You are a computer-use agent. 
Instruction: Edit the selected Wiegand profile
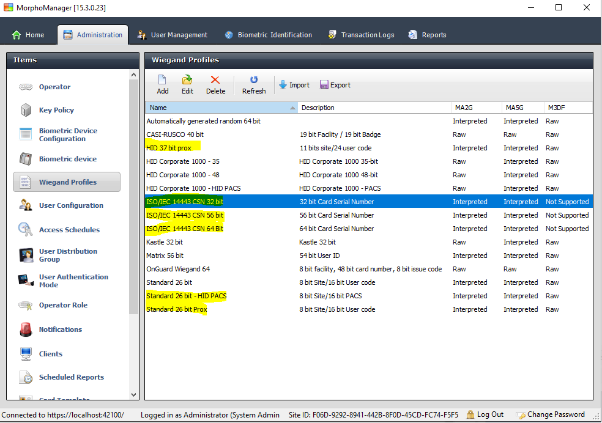187,84
